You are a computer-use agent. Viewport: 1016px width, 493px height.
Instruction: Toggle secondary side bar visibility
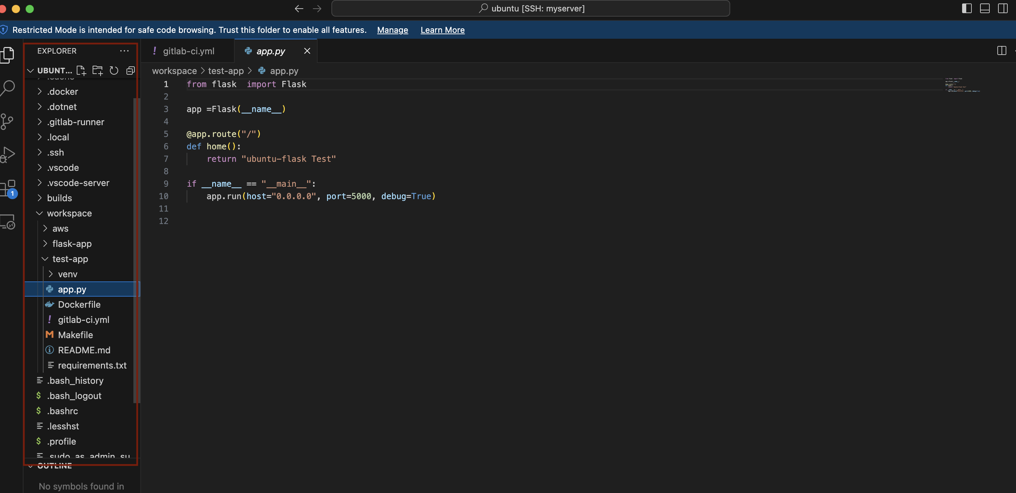point(1003,8)
